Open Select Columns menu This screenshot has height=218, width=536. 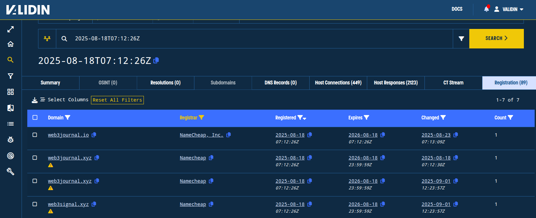64,100
